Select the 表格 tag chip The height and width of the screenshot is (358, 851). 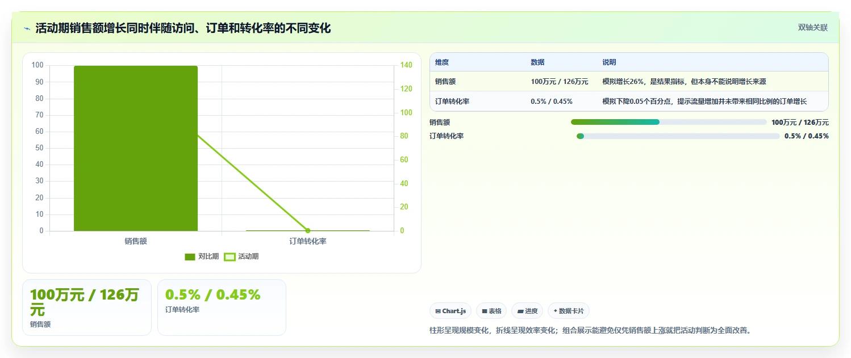pyautogui.click(x=491, y=311)
